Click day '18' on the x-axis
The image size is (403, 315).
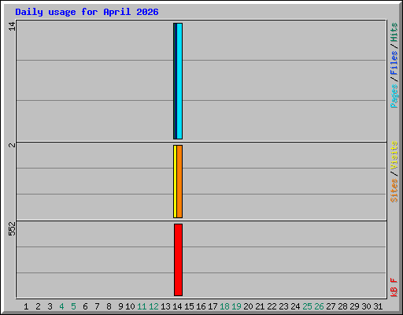pos(224,306)
